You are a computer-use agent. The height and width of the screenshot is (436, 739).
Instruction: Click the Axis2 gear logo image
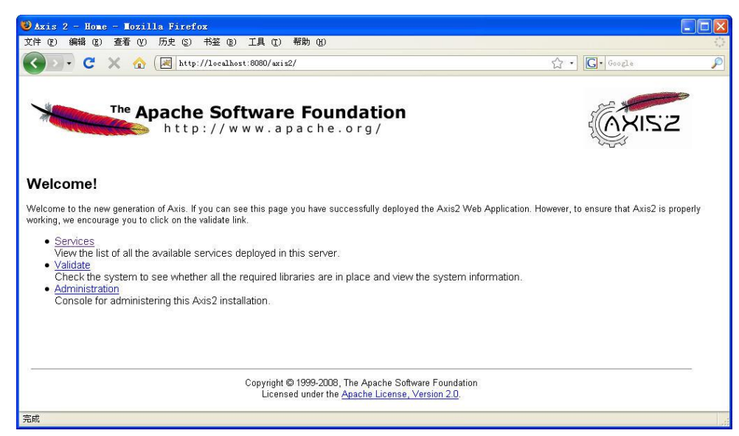click(x=640, y=120)
